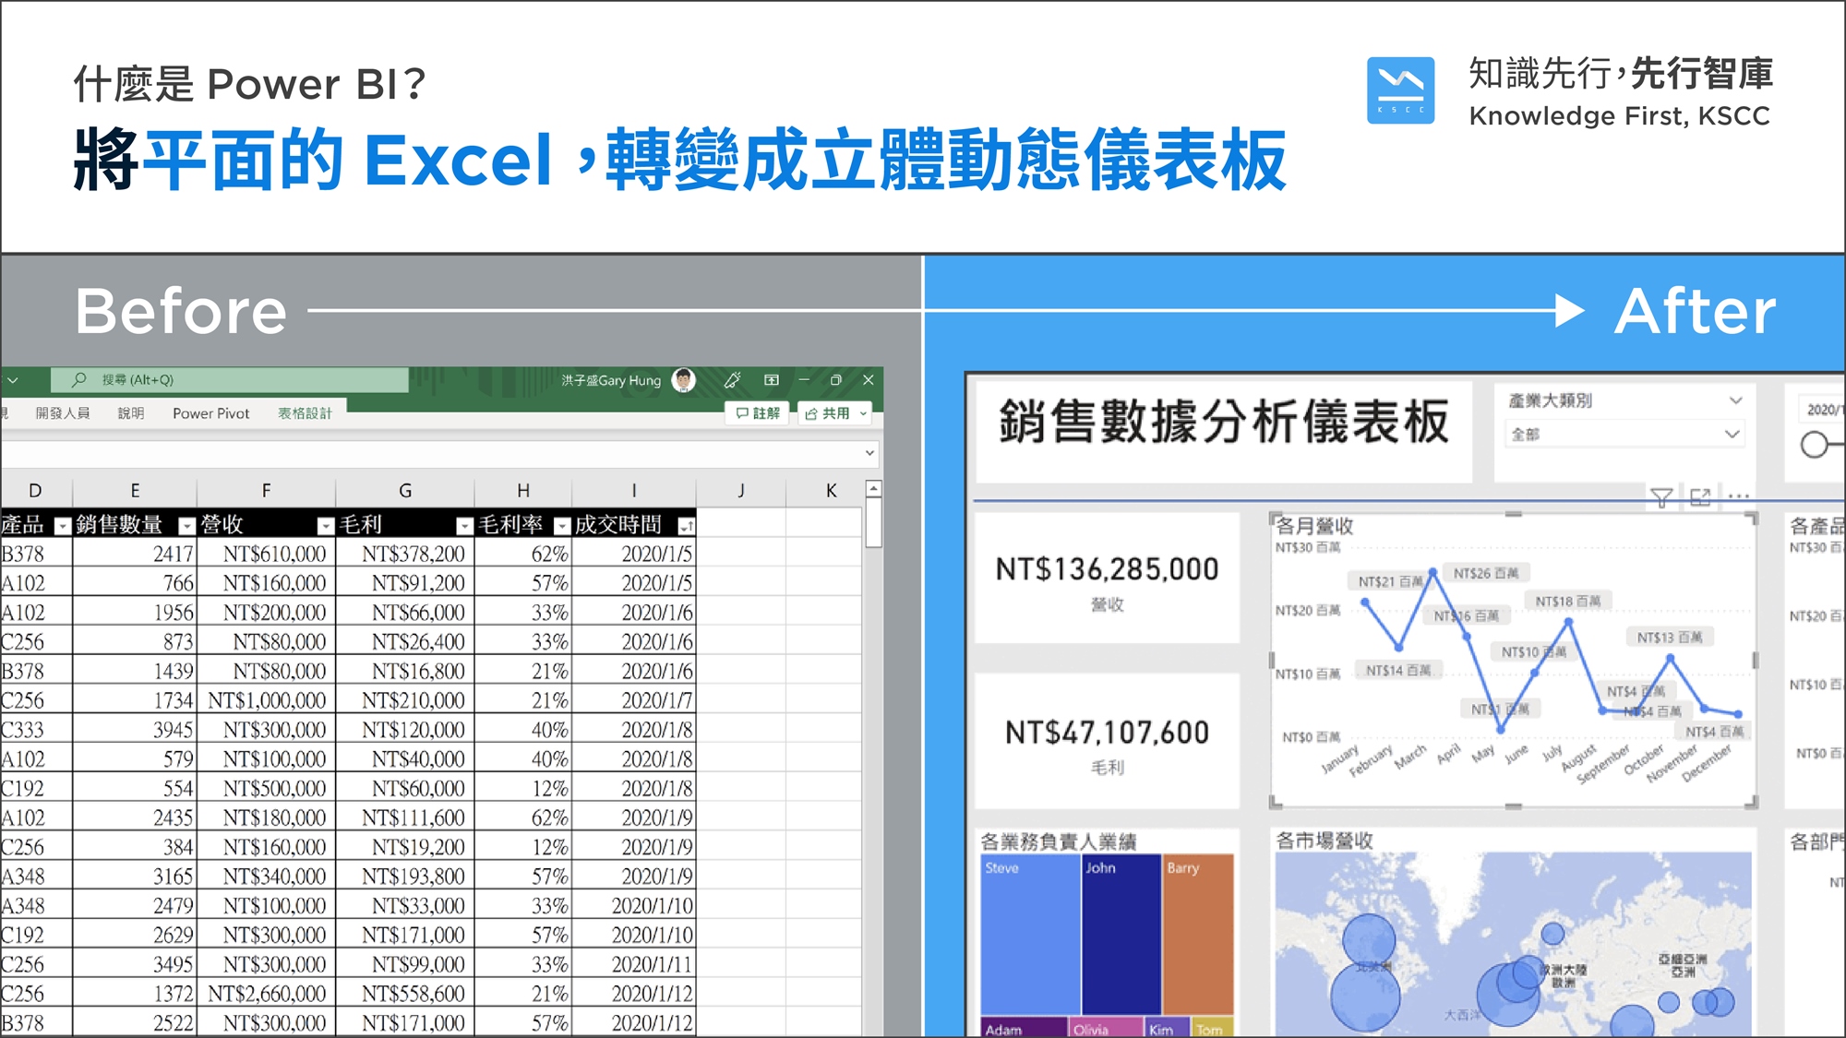Screen dimensions: 1846x1038
Task: Click the pen drawing mode icon
Action: 733,380
